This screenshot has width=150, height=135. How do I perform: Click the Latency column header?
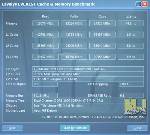point(131,16)
